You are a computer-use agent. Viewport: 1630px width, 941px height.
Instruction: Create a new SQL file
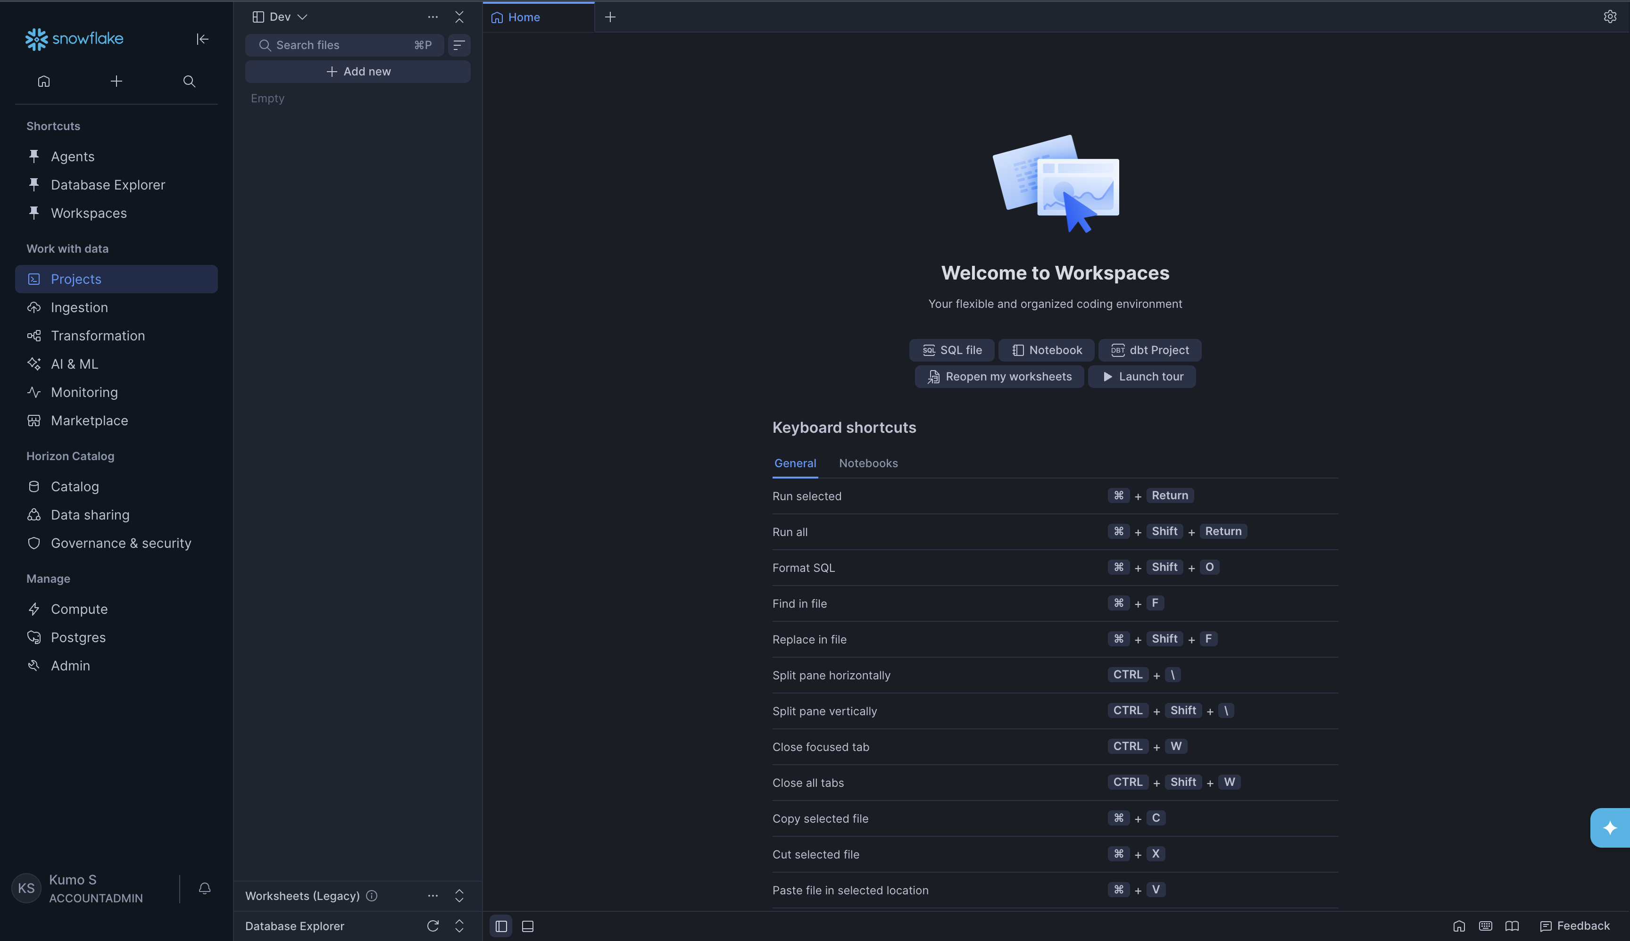[951, 350]
